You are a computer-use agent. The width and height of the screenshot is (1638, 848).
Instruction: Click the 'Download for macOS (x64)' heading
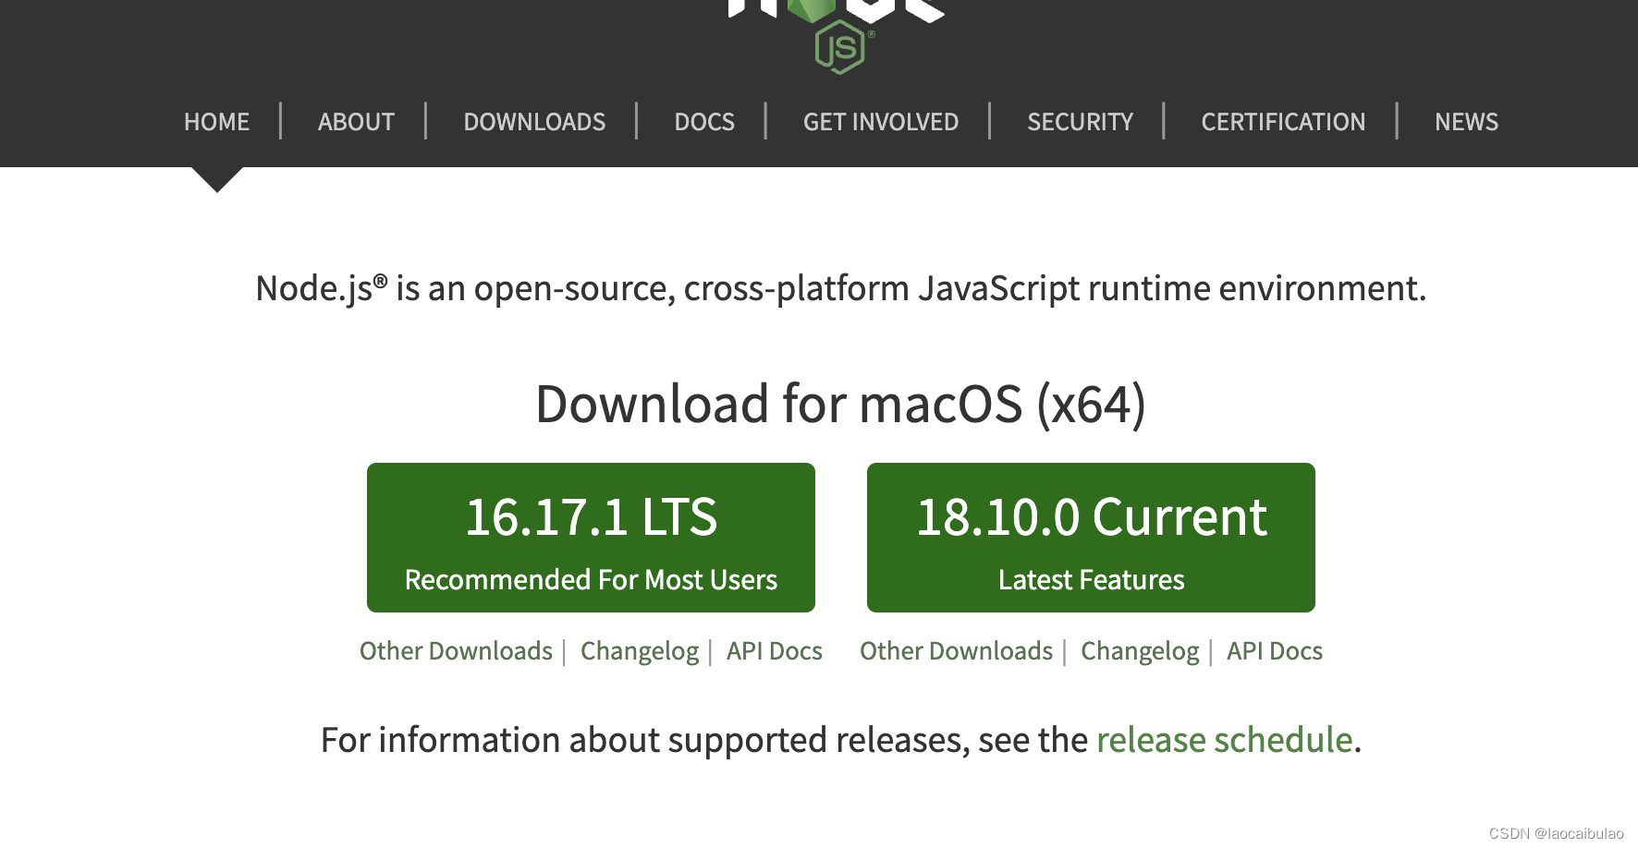pyautogui.click(x=840, y=405)
